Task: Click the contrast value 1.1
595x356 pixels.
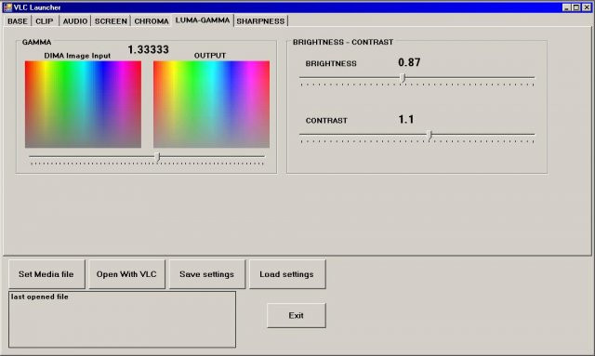Action: point(406,120)
